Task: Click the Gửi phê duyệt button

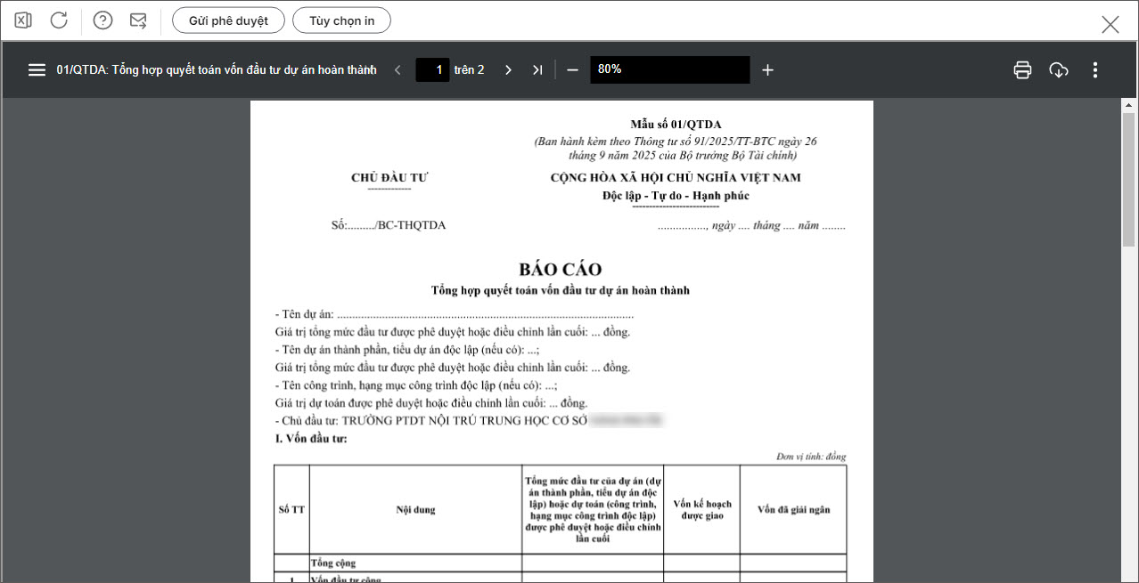Action: [228, 20]
